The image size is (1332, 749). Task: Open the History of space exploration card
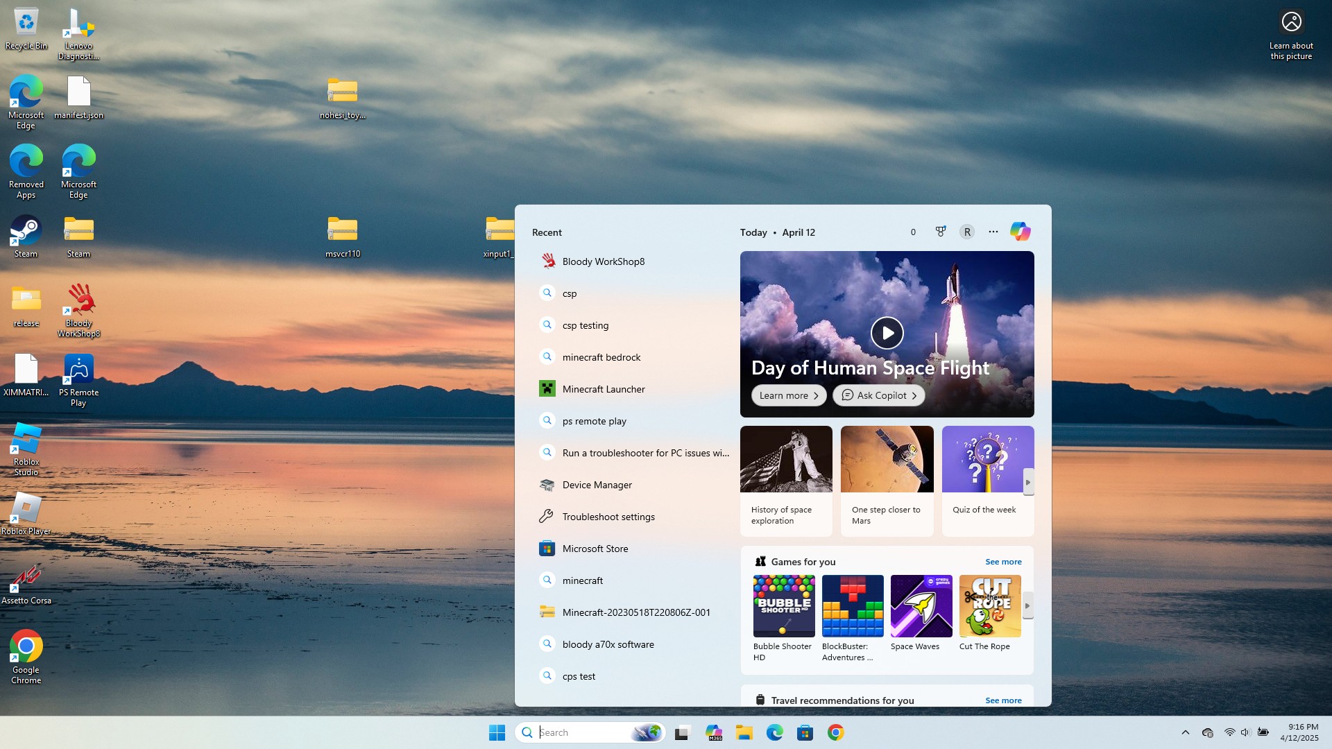(x=786, y=481)
